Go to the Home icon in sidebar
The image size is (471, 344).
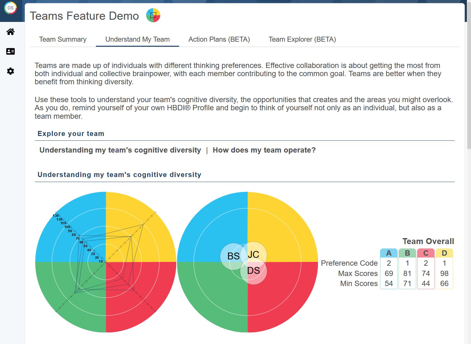[10, 32]
